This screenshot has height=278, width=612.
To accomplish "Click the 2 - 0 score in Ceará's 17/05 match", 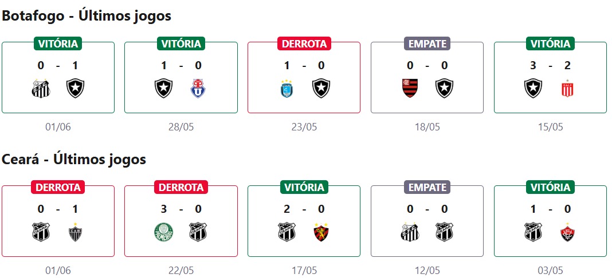I will tap(304, 209).
